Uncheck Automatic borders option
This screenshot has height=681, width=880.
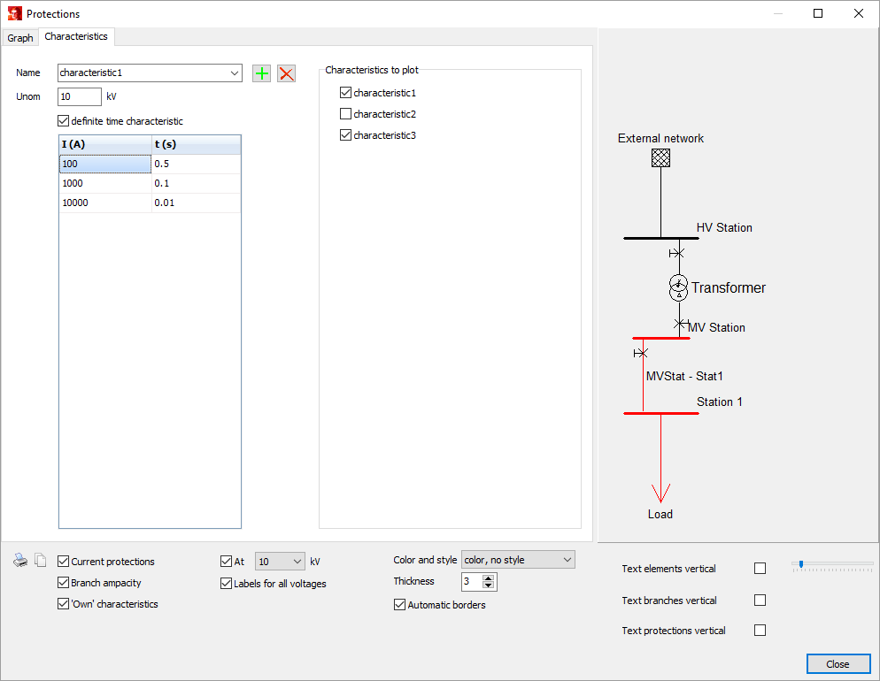(399, 605)
